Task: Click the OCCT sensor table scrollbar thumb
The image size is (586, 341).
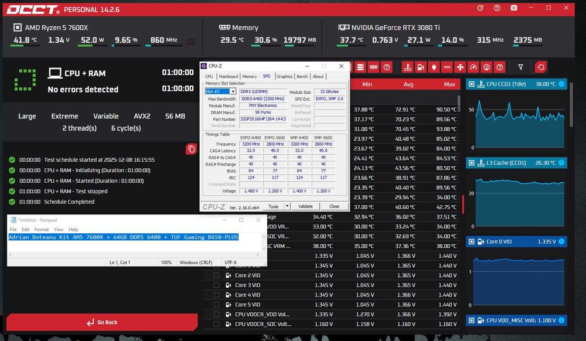Action: (459, 104)
